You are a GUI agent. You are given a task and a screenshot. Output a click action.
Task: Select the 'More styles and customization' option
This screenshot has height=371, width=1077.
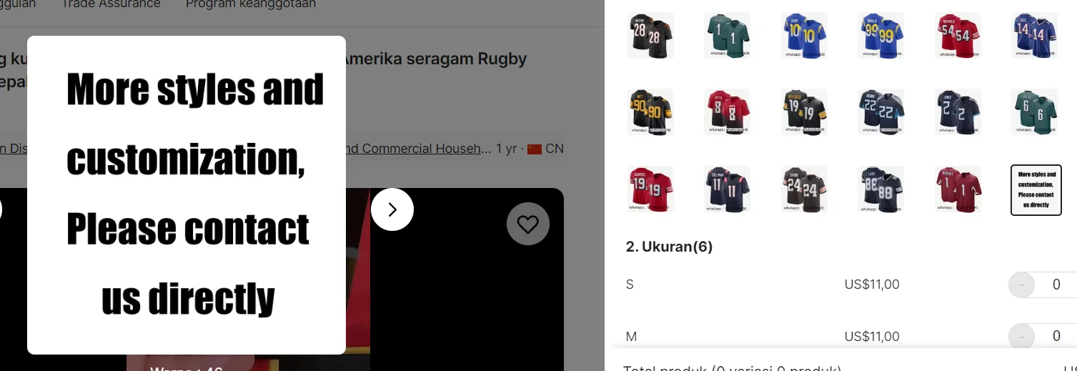pos(1036,189)
